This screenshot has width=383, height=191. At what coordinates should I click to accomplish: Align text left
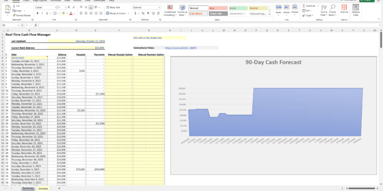(x=81, y=13)
